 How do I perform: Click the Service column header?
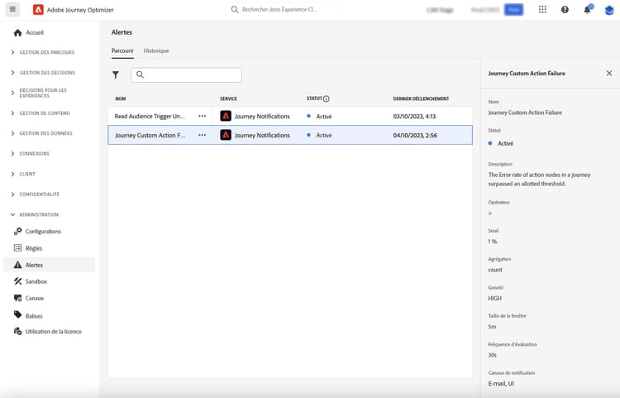[x=228, y=98]
